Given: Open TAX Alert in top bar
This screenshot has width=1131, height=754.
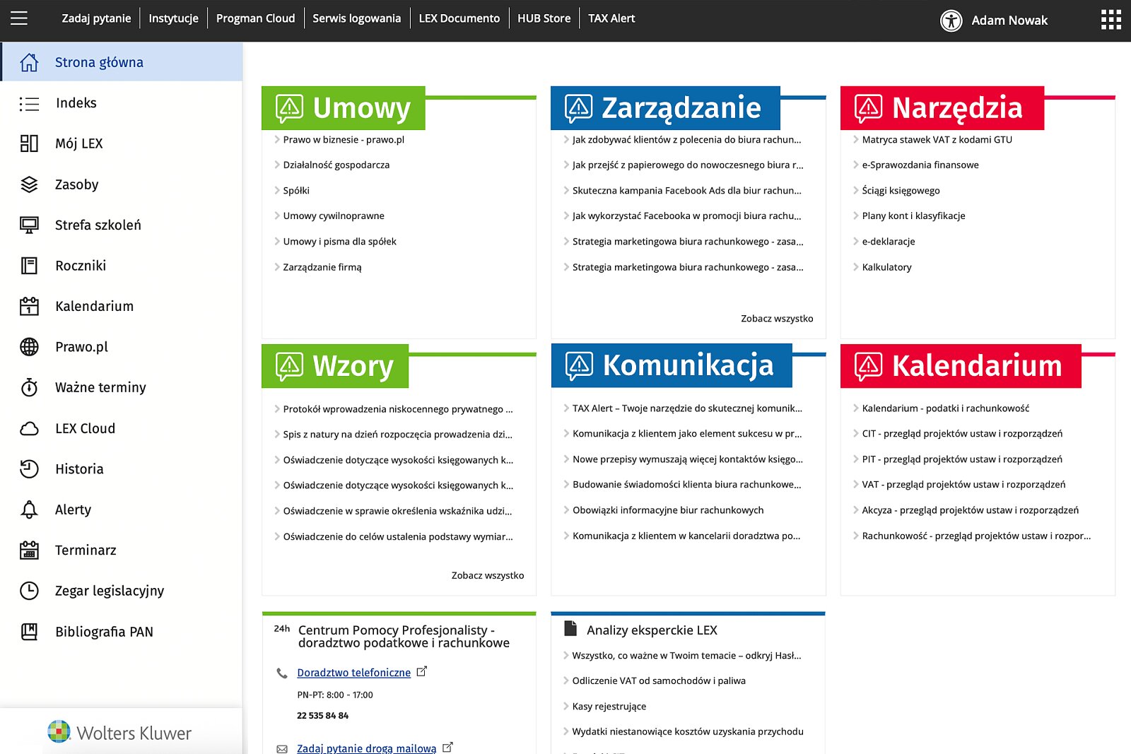Looking at the screenshot, I should 611,18.
